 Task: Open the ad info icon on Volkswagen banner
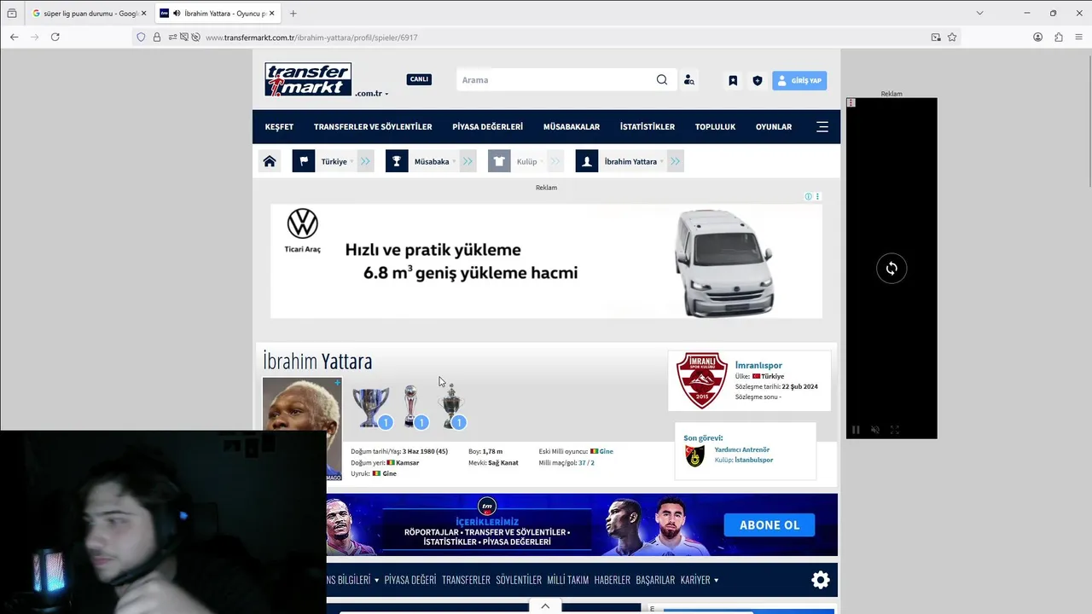click(808, 196)
